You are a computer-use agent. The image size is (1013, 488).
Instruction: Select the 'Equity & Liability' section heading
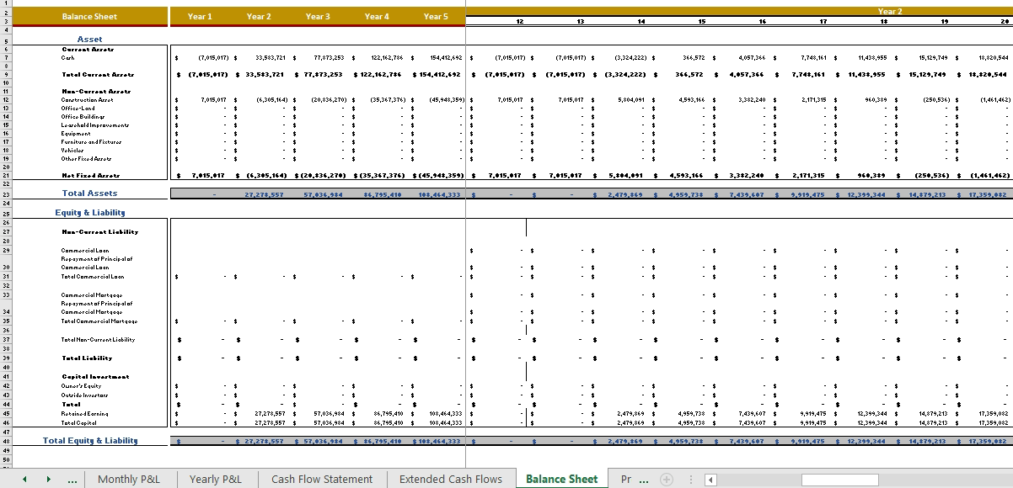(89, 213)
